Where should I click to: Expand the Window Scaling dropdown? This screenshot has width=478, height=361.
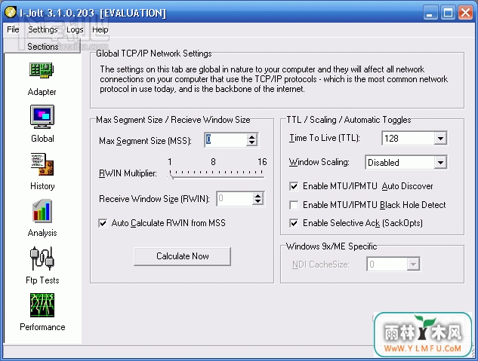(440, 162)
